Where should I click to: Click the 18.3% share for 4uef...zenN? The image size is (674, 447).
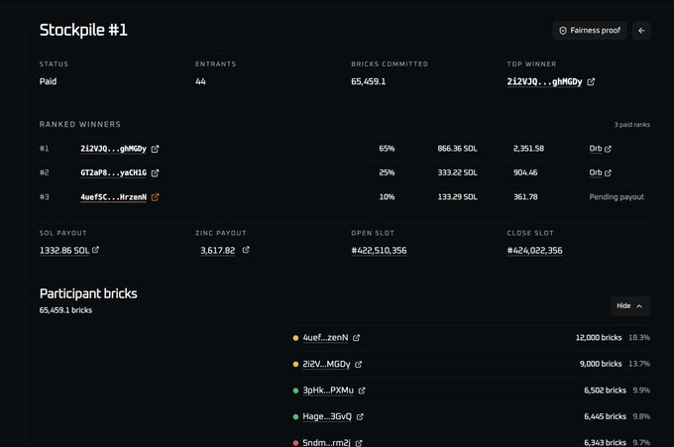coord(639,337)
